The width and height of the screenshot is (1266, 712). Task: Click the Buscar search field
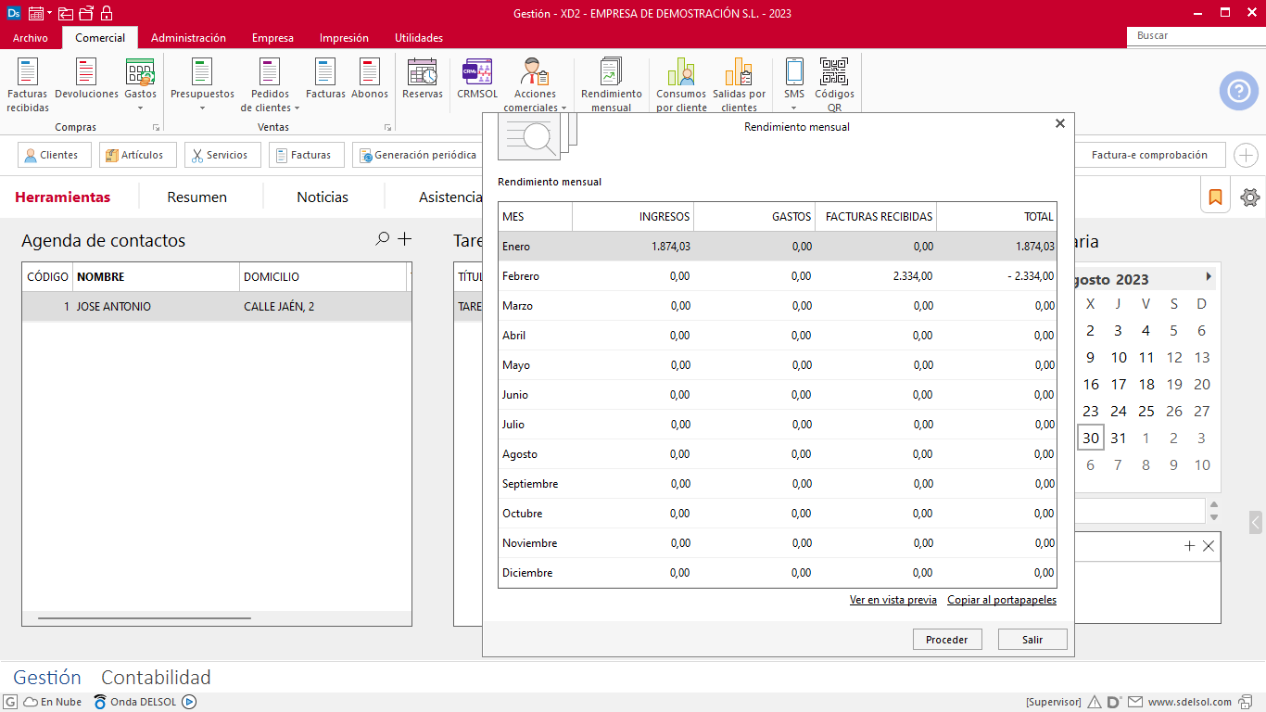tap(1196, 35)
